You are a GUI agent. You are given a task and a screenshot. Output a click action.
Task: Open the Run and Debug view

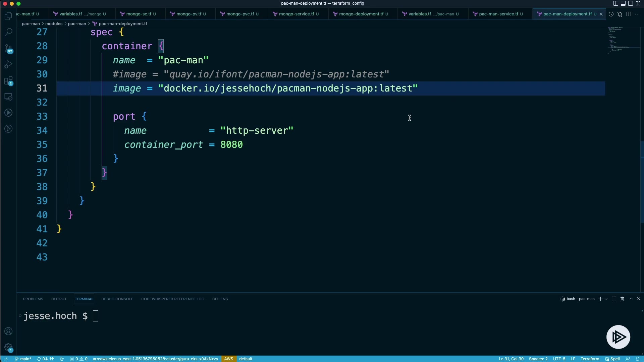(8, 64)
